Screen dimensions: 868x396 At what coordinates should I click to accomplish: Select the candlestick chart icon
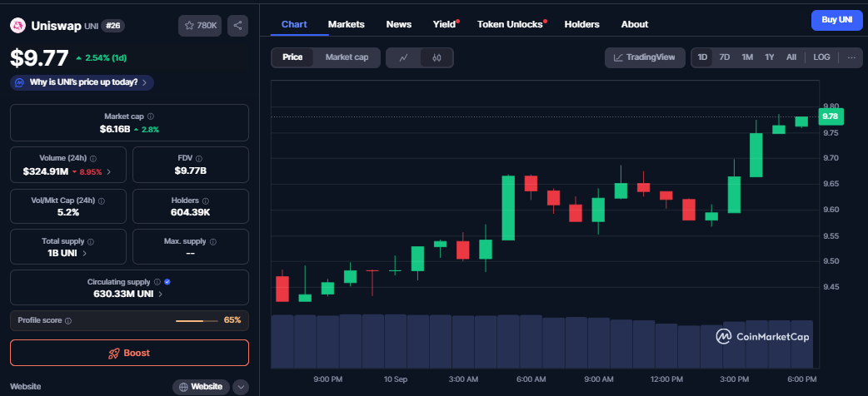[x=437, y=57]
